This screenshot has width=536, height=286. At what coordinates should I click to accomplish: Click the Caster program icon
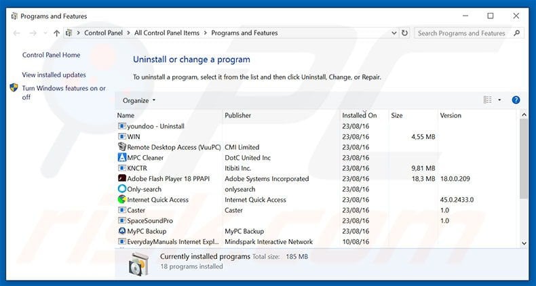(121, 210)
